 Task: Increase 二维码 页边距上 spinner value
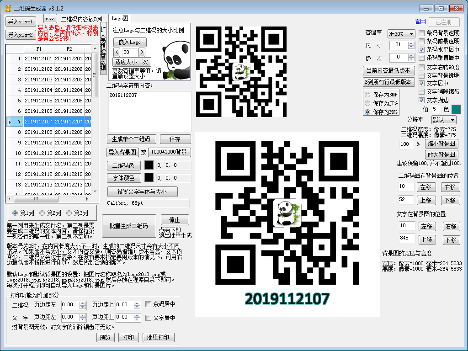137,303
